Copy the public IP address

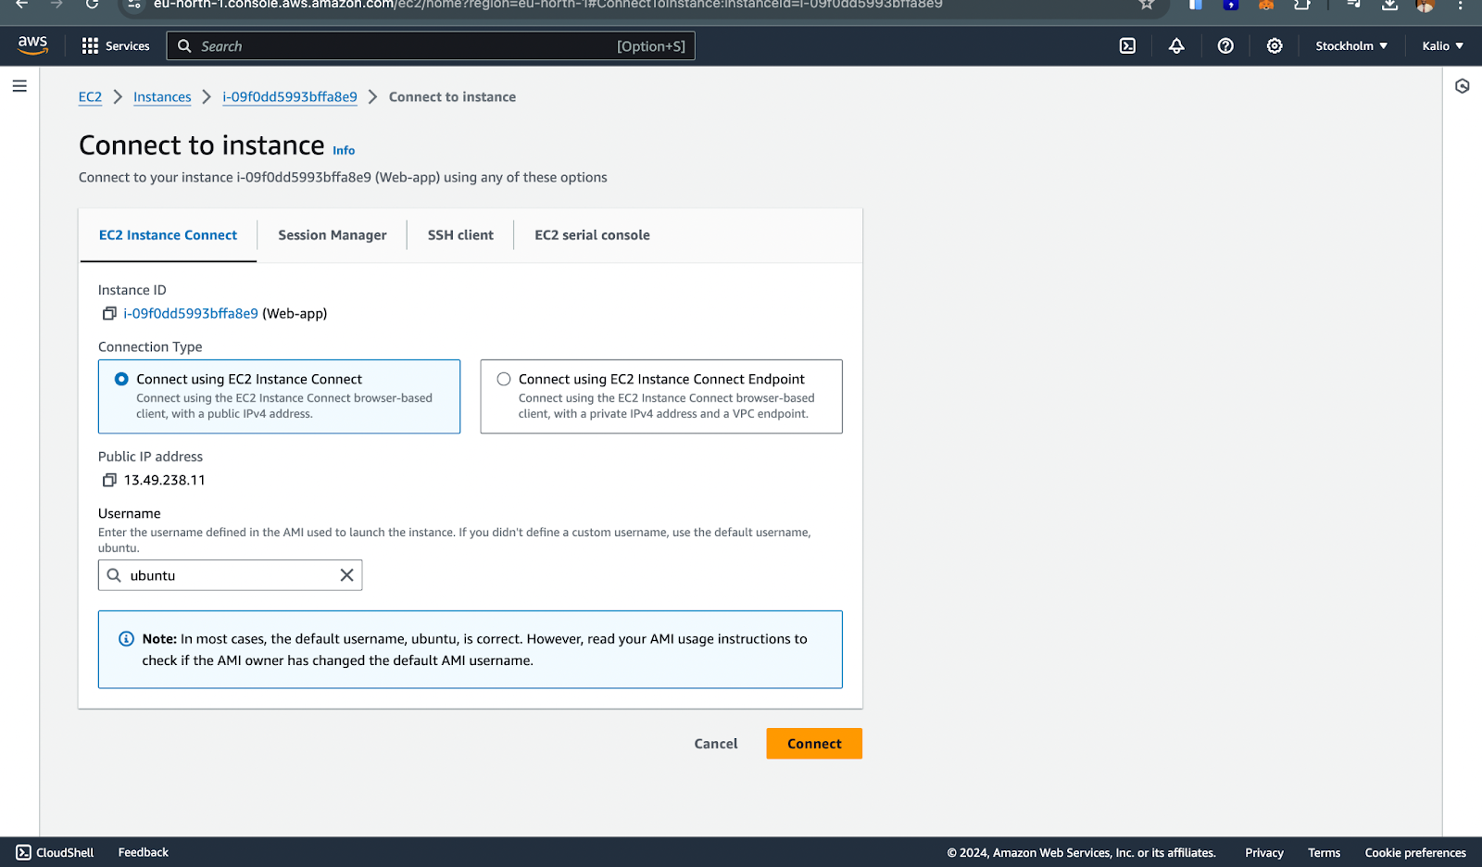[x=109, y=480]
